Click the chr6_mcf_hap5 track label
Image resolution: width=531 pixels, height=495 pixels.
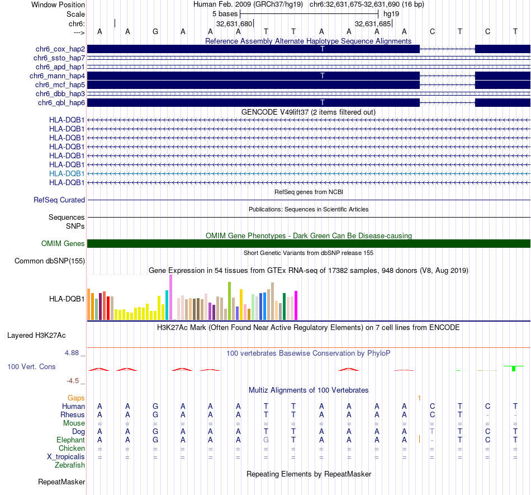(60, 84)
